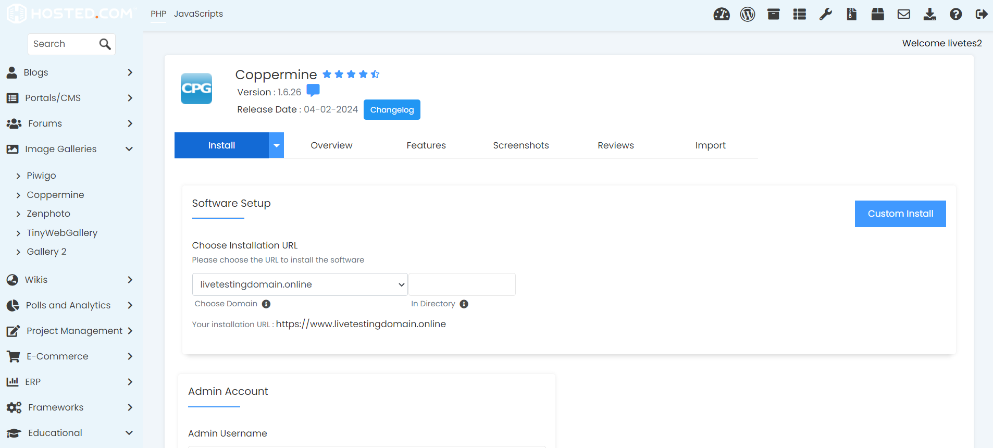The image size is (993, 448).
Task: Click the archive box icon in top toolbar
Action: pyautogui.click(x=774, y=14)
